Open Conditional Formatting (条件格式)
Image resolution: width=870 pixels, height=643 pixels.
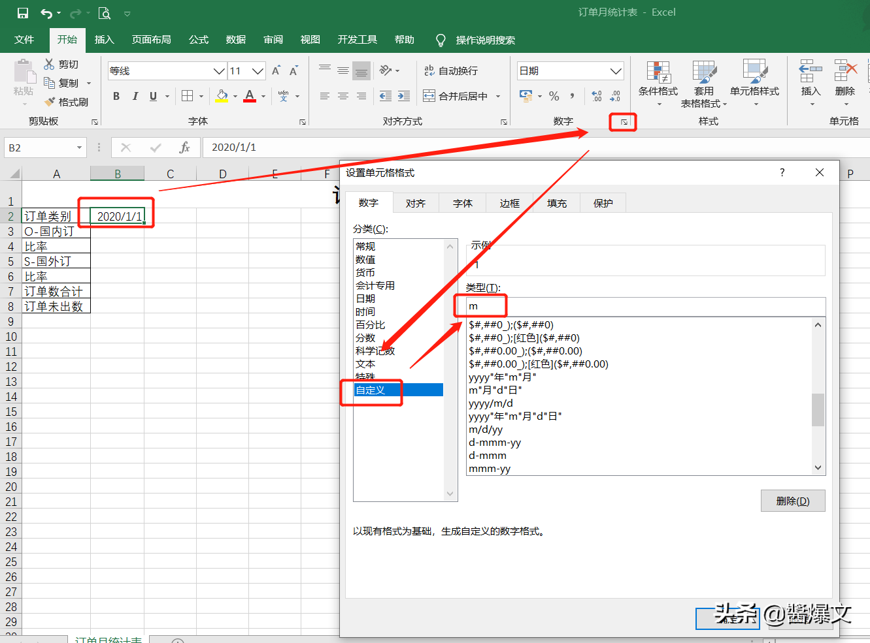point(658,84)
